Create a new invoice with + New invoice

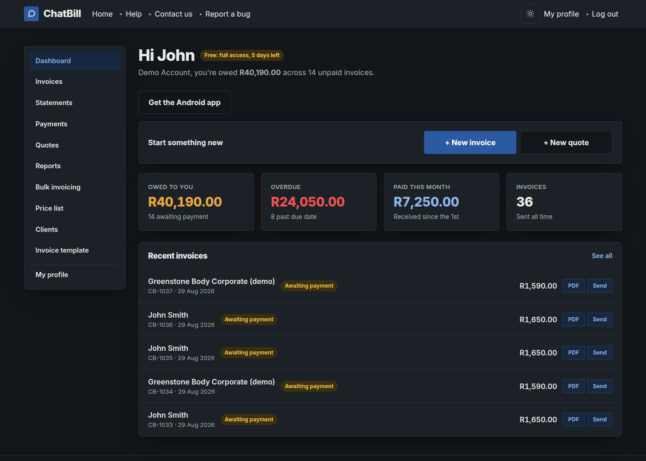tap(470, 142)
